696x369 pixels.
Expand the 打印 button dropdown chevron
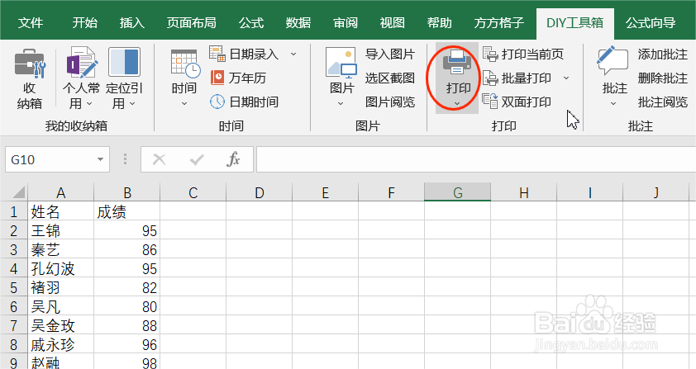coord(457,104)
